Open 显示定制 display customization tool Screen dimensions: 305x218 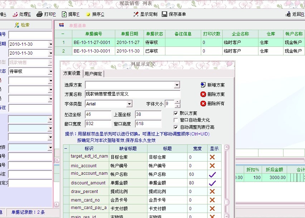click(x=136, y=14)
